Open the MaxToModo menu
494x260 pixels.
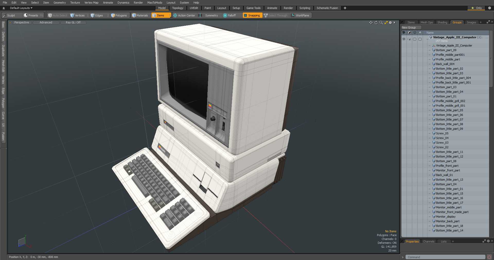point(155,3)
